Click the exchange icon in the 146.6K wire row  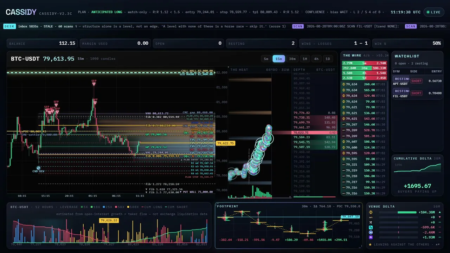(343, 125)
